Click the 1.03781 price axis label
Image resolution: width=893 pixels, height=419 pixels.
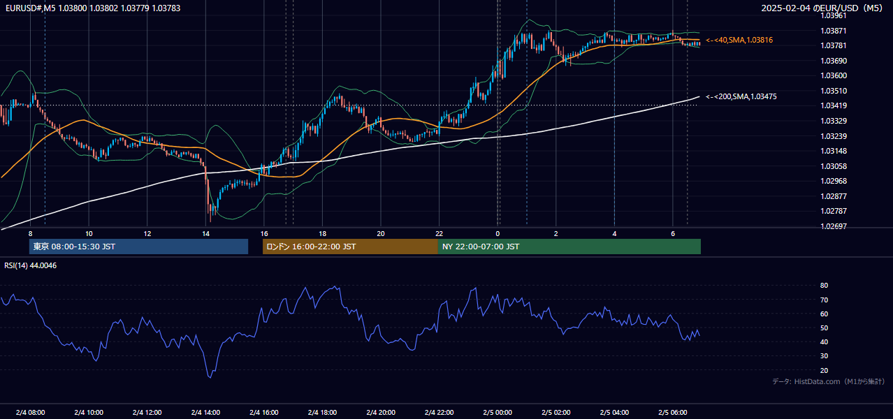tap(833, 46)
